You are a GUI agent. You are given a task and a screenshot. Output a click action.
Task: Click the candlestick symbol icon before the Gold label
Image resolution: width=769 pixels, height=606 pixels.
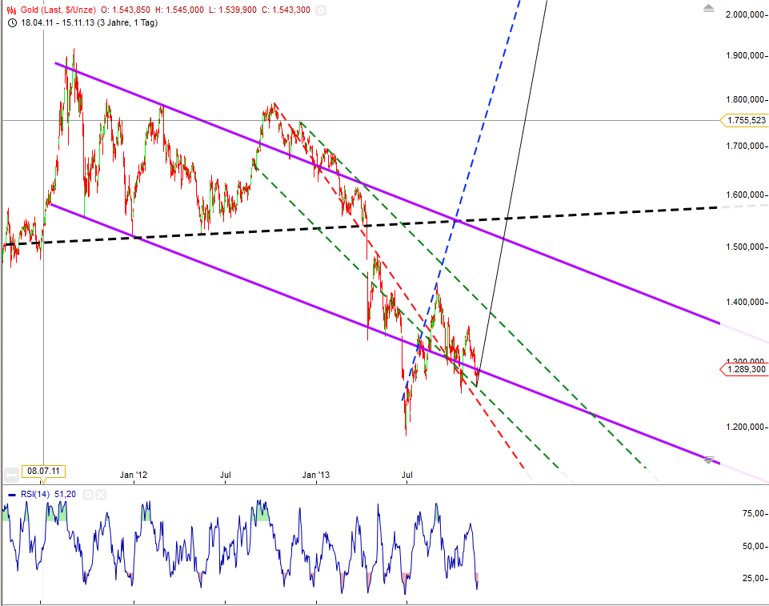coord(10,10)
